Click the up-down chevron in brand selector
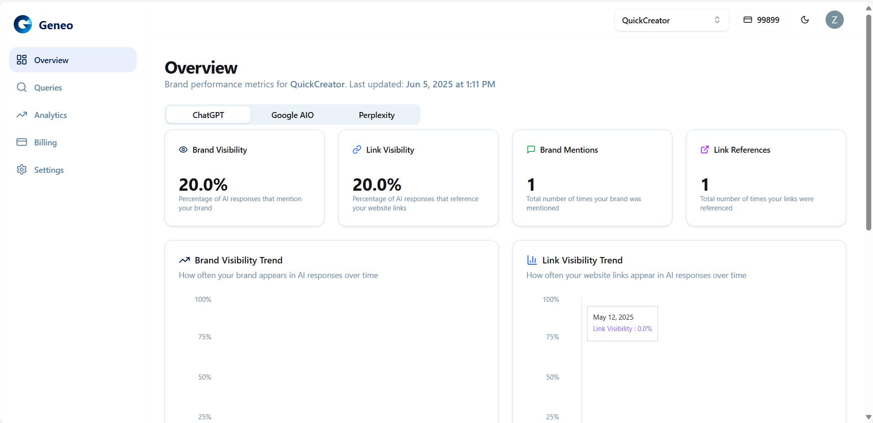The height and width of the screenshot is (423, 873). [717, 20]
